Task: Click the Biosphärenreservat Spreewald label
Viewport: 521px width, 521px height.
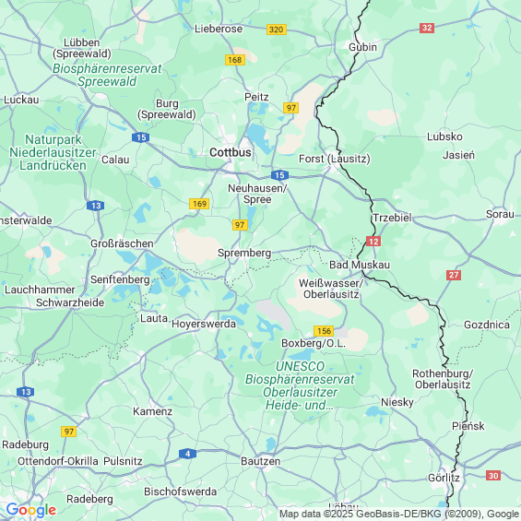Action: click(107, 75)
